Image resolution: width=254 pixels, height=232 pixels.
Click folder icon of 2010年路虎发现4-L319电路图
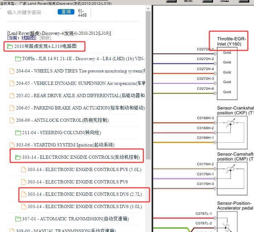pos(10,46)
